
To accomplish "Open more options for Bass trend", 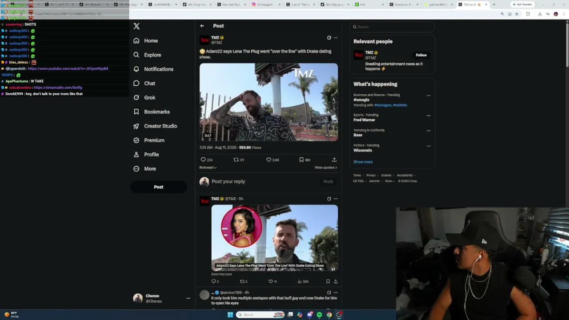I will 429,131.
